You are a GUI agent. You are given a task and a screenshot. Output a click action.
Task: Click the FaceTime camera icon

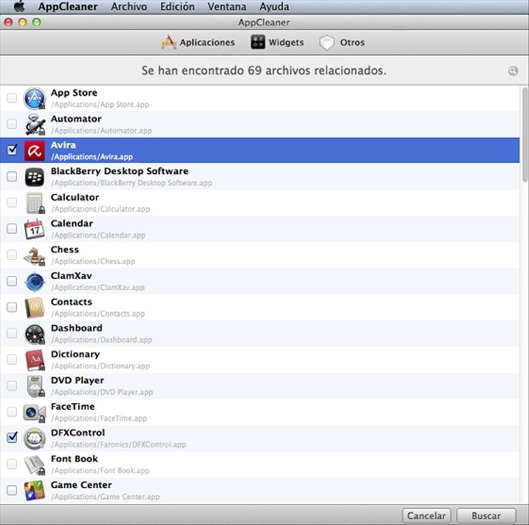(34, 412)
